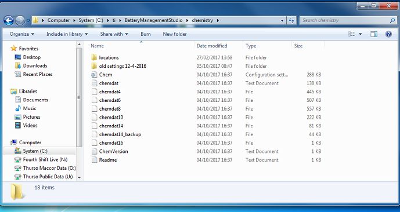
Task: Select the System (C:) breadcrumb
Action: click(x=91, y=20)
